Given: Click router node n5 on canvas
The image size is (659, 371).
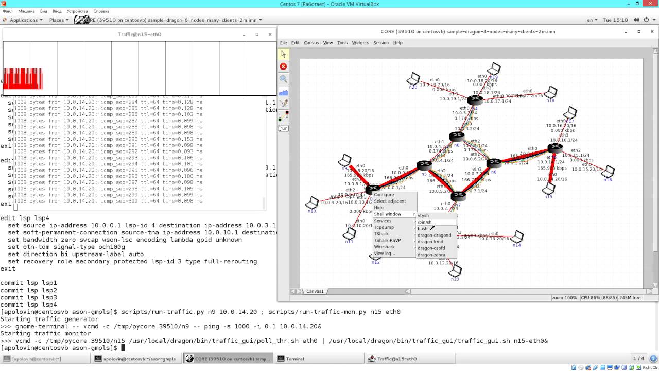Looking at the screenshot, I should [424, 165].
